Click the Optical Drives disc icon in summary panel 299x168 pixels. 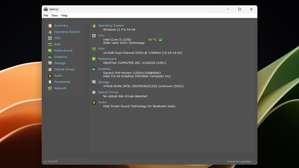point(94,92)
